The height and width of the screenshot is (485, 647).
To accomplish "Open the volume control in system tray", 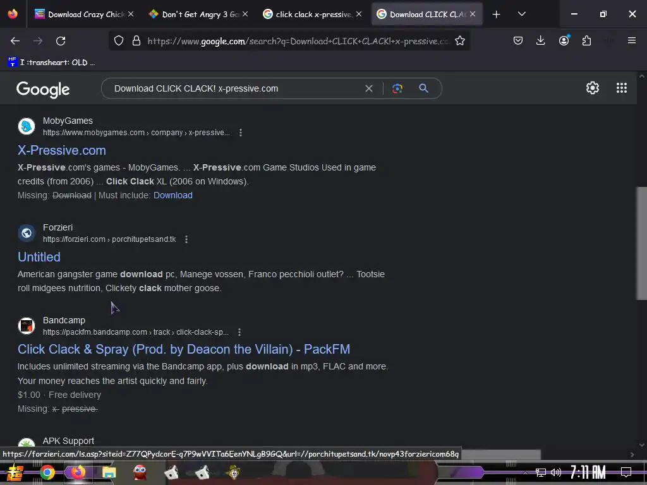I will (556, 472).
